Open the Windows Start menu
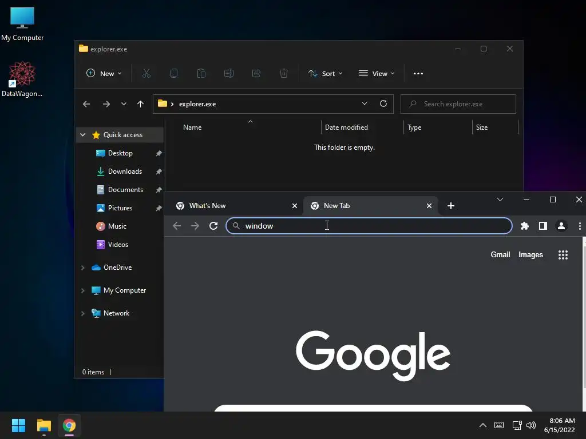 (x=18, y=425)
